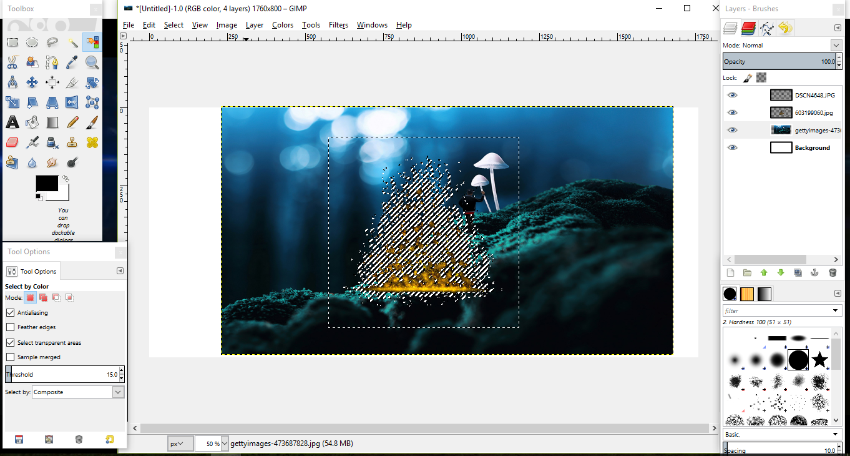
Task: Enable the Sample merged checkbox
Action: [x=10, y=357]
